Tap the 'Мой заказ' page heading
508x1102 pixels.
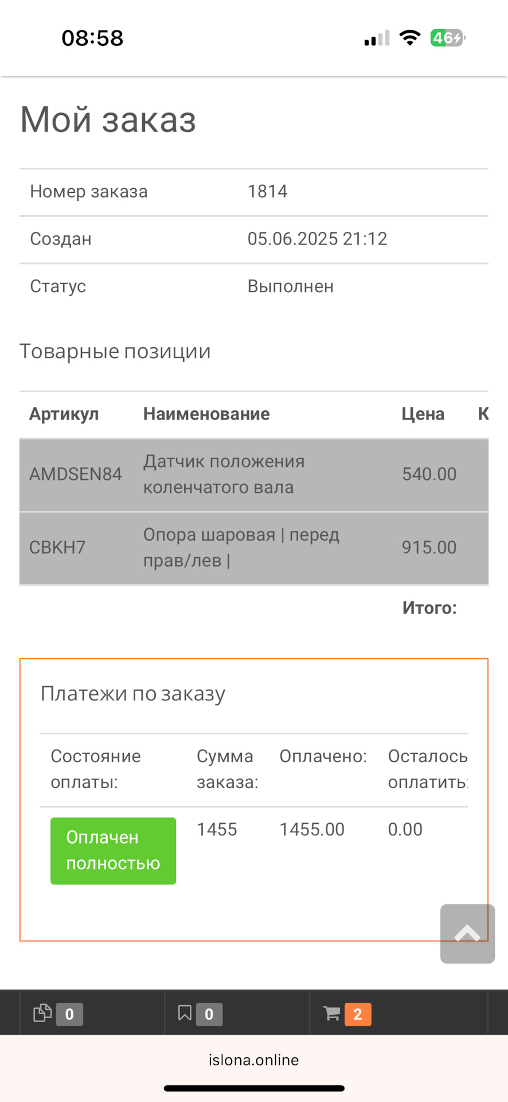[x=108, y=120]
